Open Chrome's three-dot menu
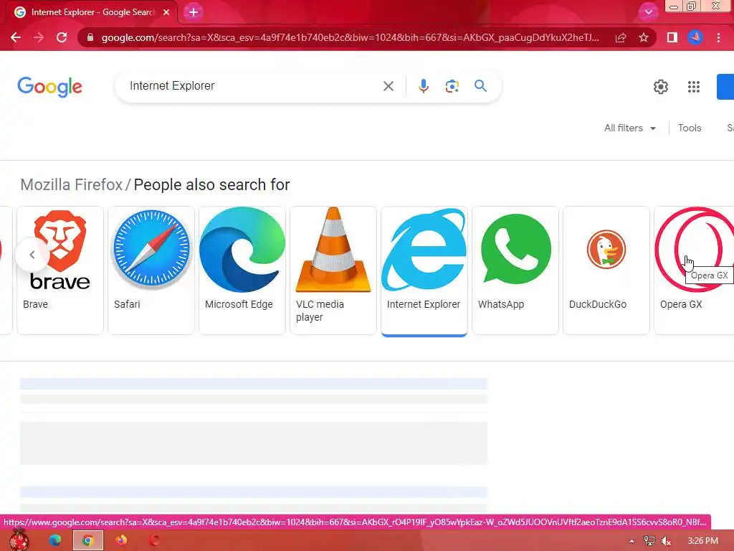734x551 pixels. [718, 37]
